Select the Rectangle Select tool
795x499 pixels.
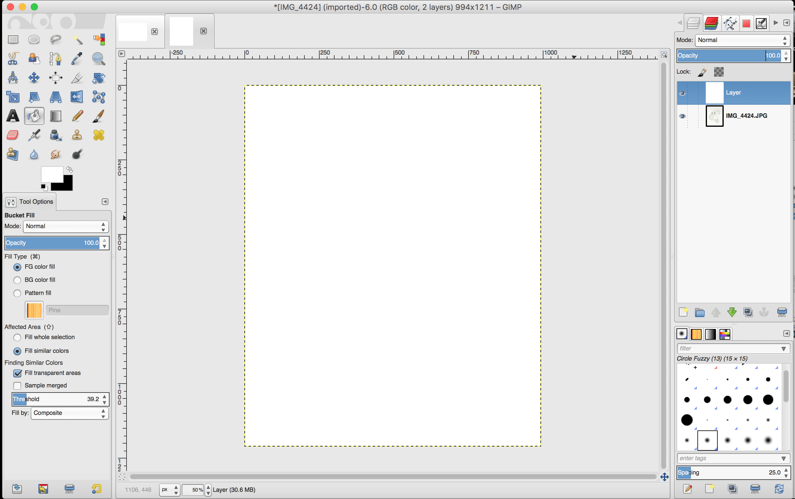click(13, 40)
